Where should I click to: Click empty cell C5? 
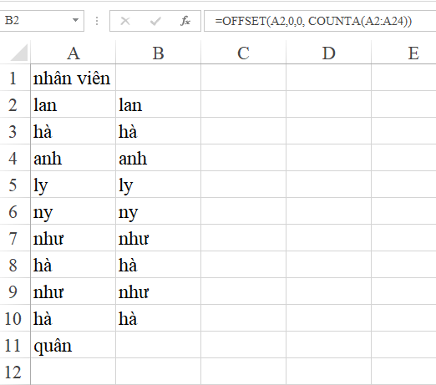pyautogui.click(x=243, y=185)
